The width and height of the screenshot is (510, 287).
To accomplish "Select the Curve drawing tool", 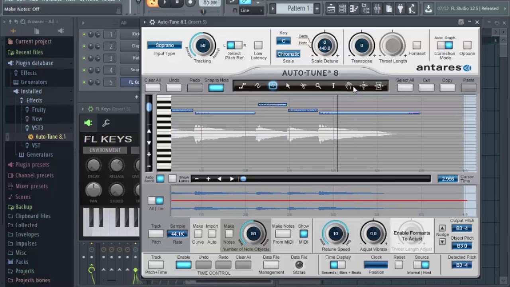I will tap(257, 86).
